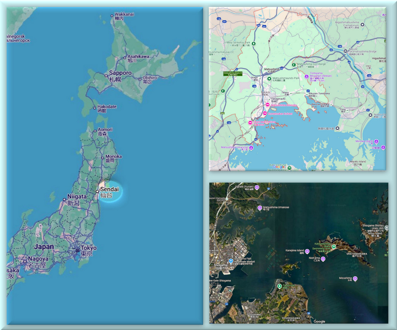Viewport: 397px width, 330px height.
Task: Select the Nioh-jima purple marker
Action: pos(323,259)
